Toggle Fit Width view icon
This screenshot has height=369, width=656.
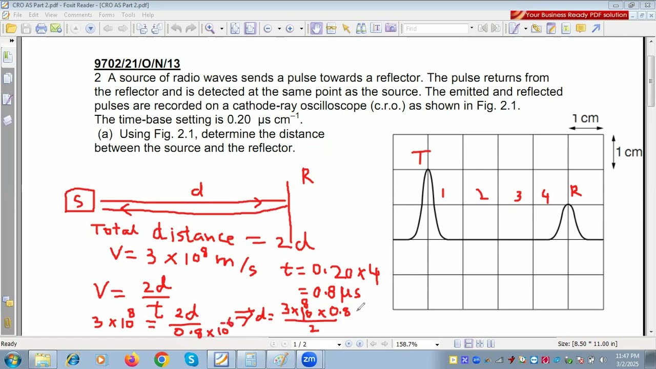(x=250, y=29)
